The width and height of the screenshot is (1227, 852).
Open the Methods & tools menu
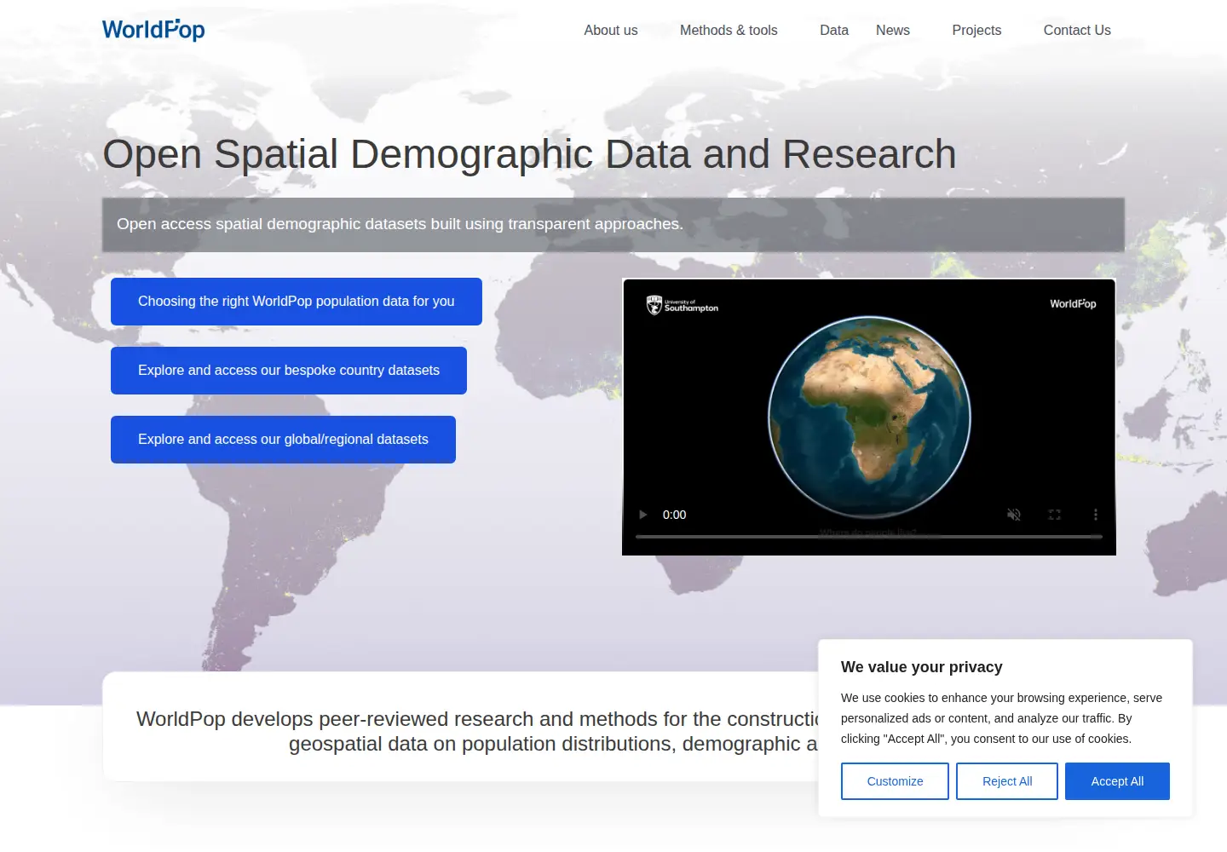(729, 30)
